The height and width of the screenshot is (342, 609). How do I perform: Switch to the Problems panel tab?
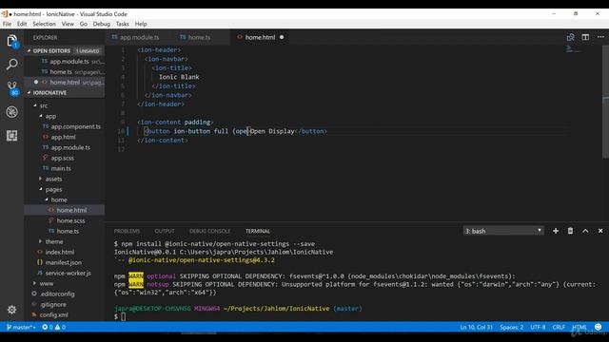pos(127,231)
